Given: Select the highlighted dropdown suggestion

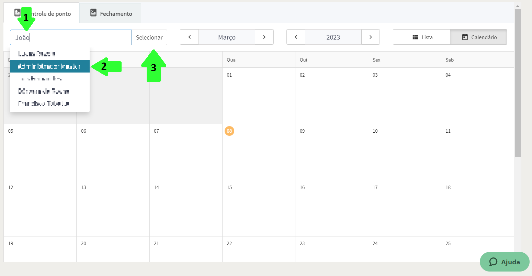Looking at the screenshot, I should coord(50,66).
